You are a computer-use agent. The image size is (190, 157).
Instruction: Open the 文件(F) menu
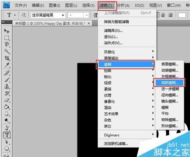point(21,5)
